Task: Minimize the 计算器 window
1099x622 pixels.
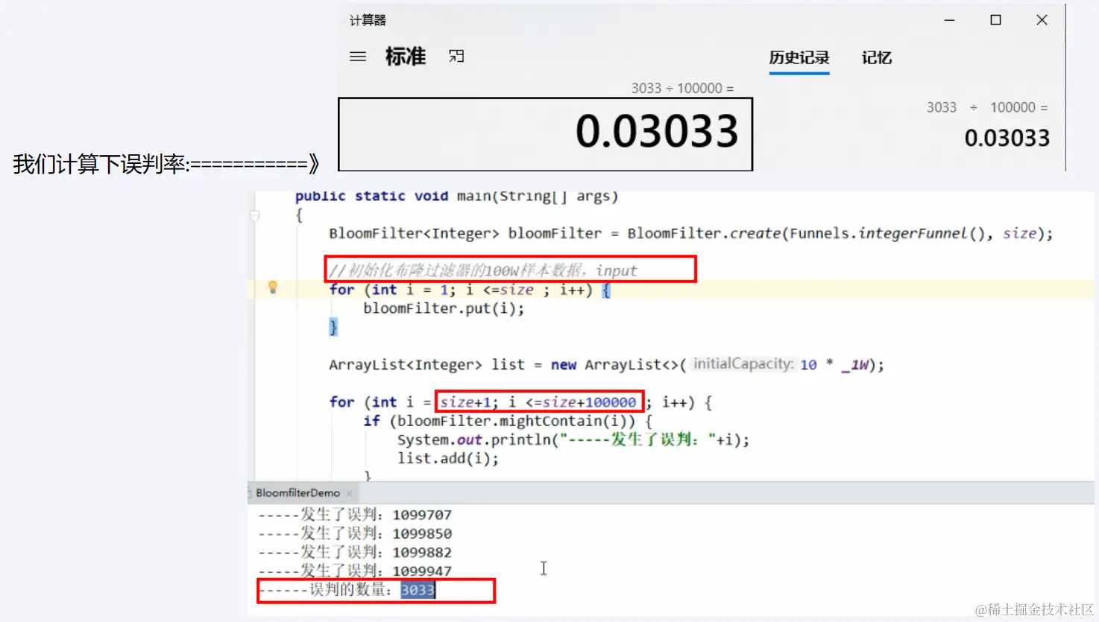Action: [x=949, y=20]
